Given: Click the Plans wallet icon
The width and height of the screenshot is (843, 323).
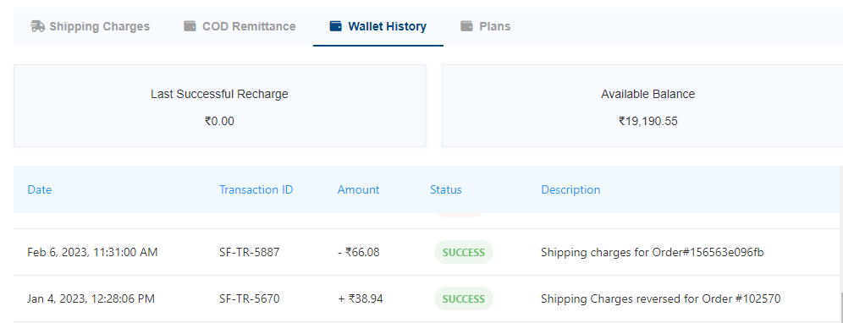Looking at the screenshot, I should click(466, 26).
